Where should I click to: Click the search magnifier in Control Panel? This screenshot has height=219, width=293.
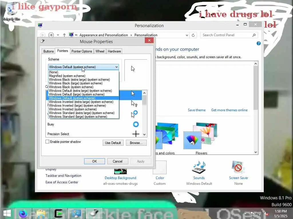(x=254, y=35)
